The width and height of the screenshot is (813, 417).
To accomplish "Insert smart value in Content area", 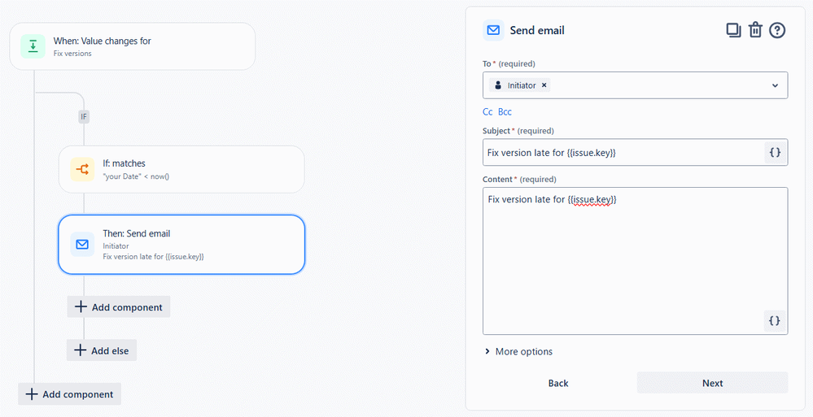I will tap(774, 320).
